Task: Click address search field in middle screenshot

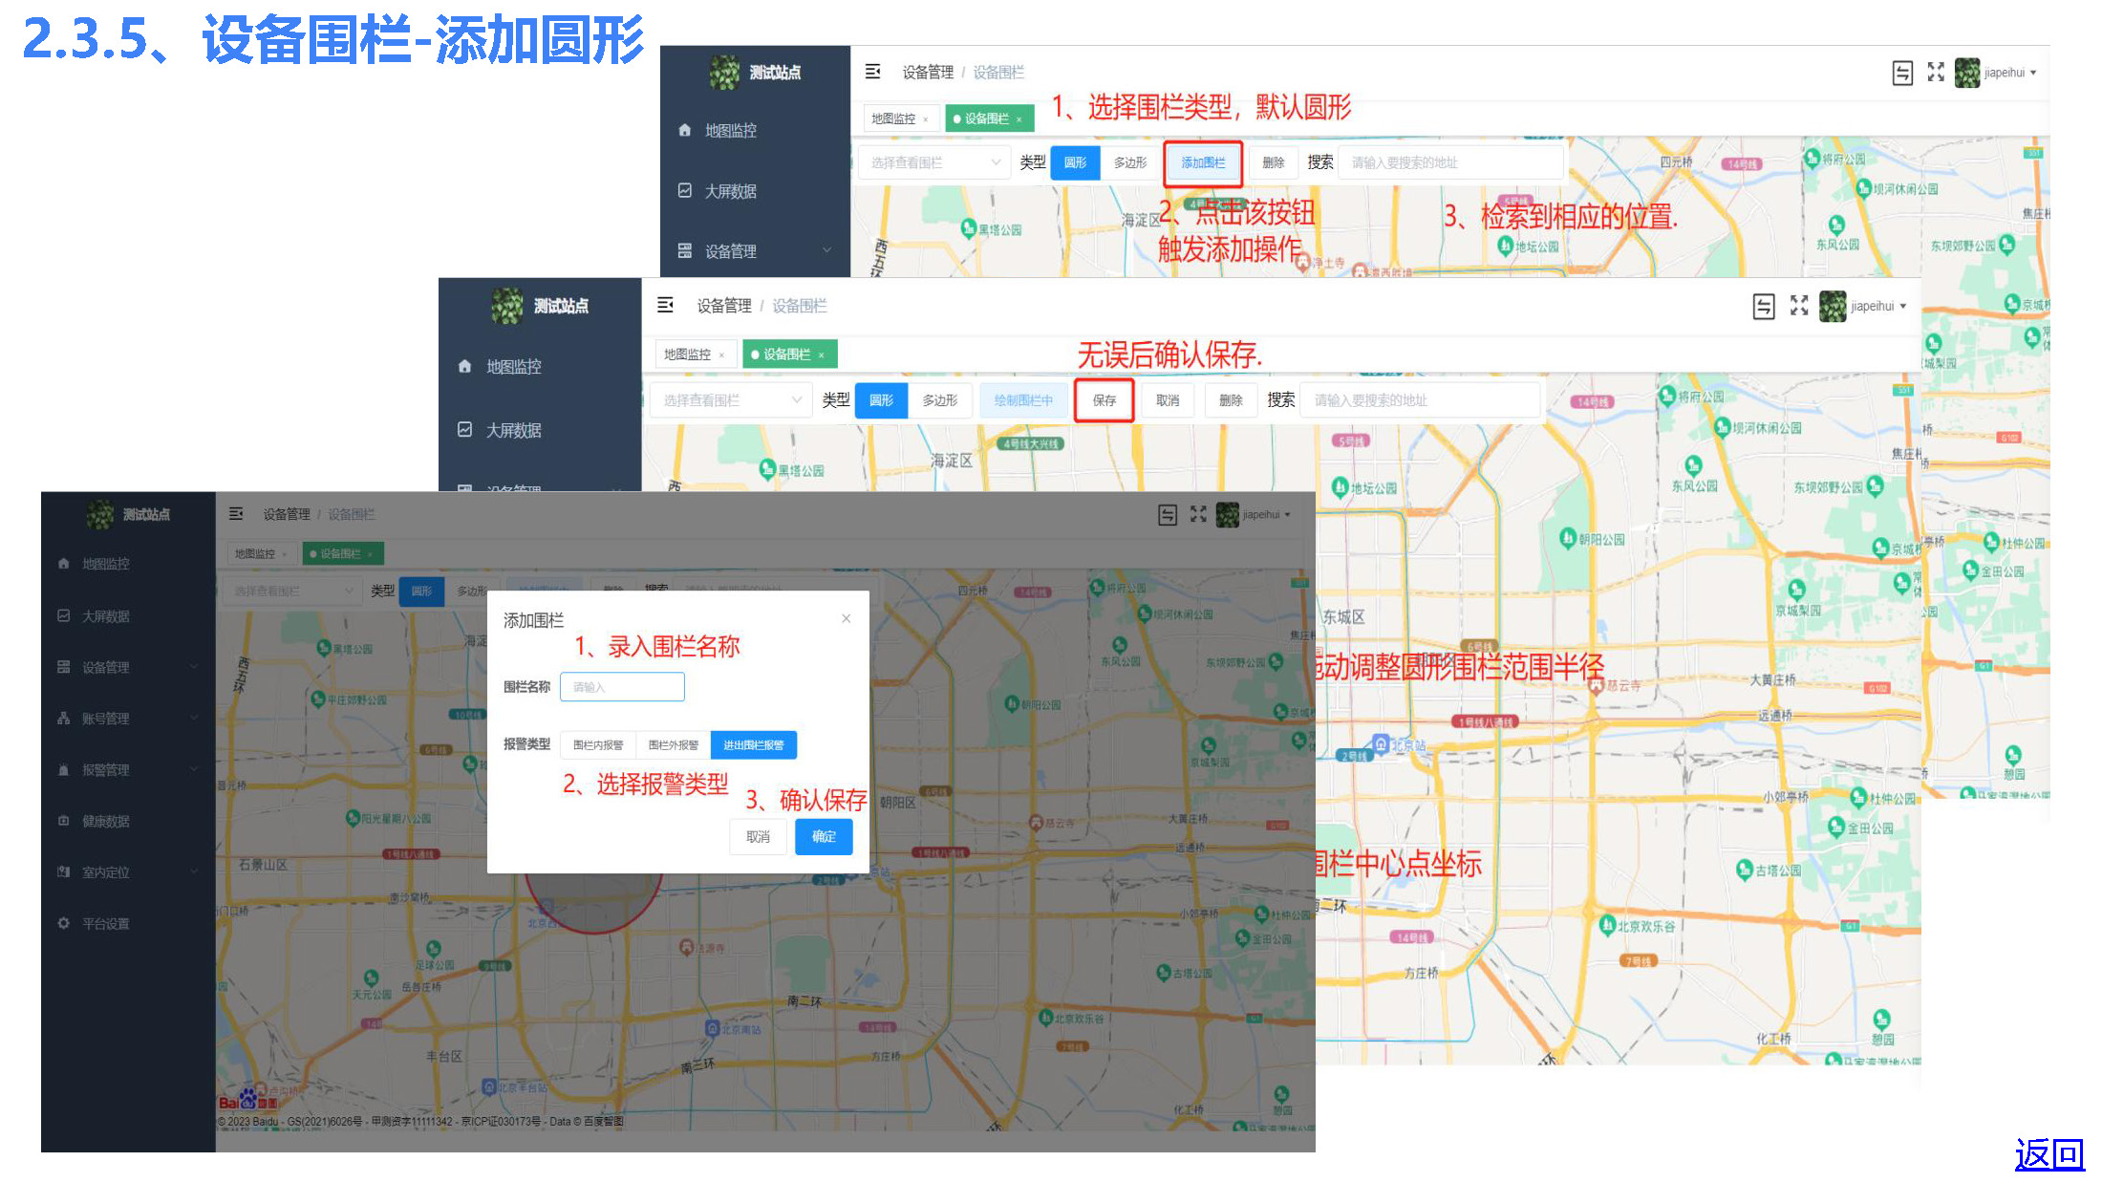Action: [1421, 400]
